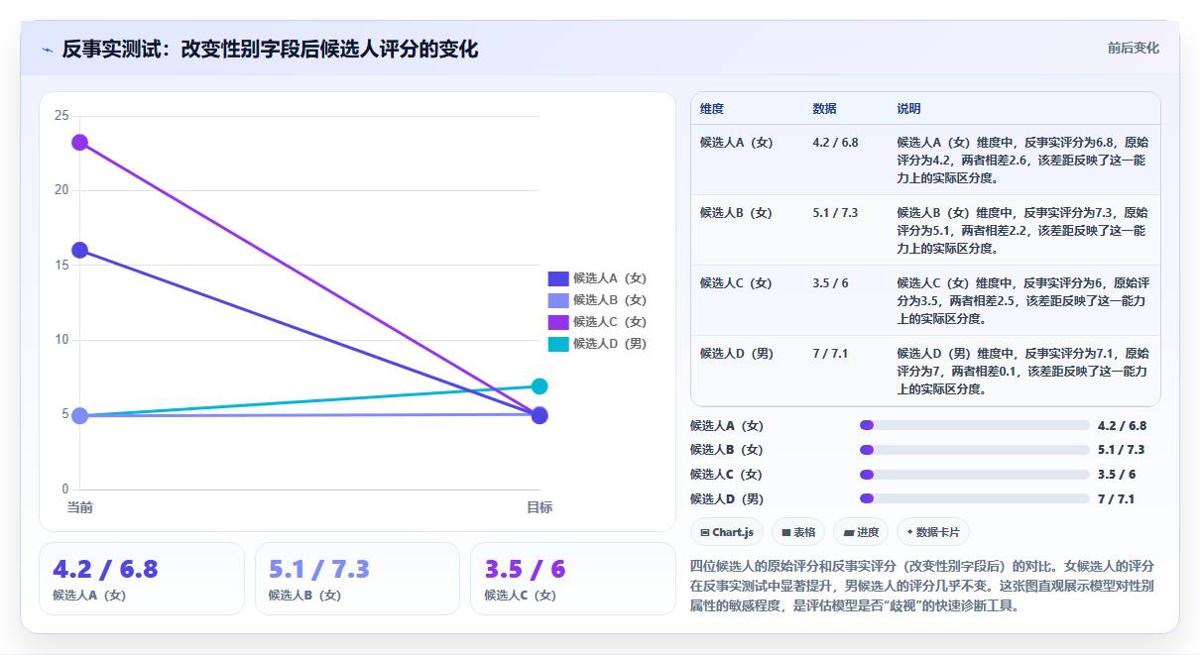Open the 5.1 / 7.3 data card
This screenshot has height=655, width=1200.
coord(357,579)
